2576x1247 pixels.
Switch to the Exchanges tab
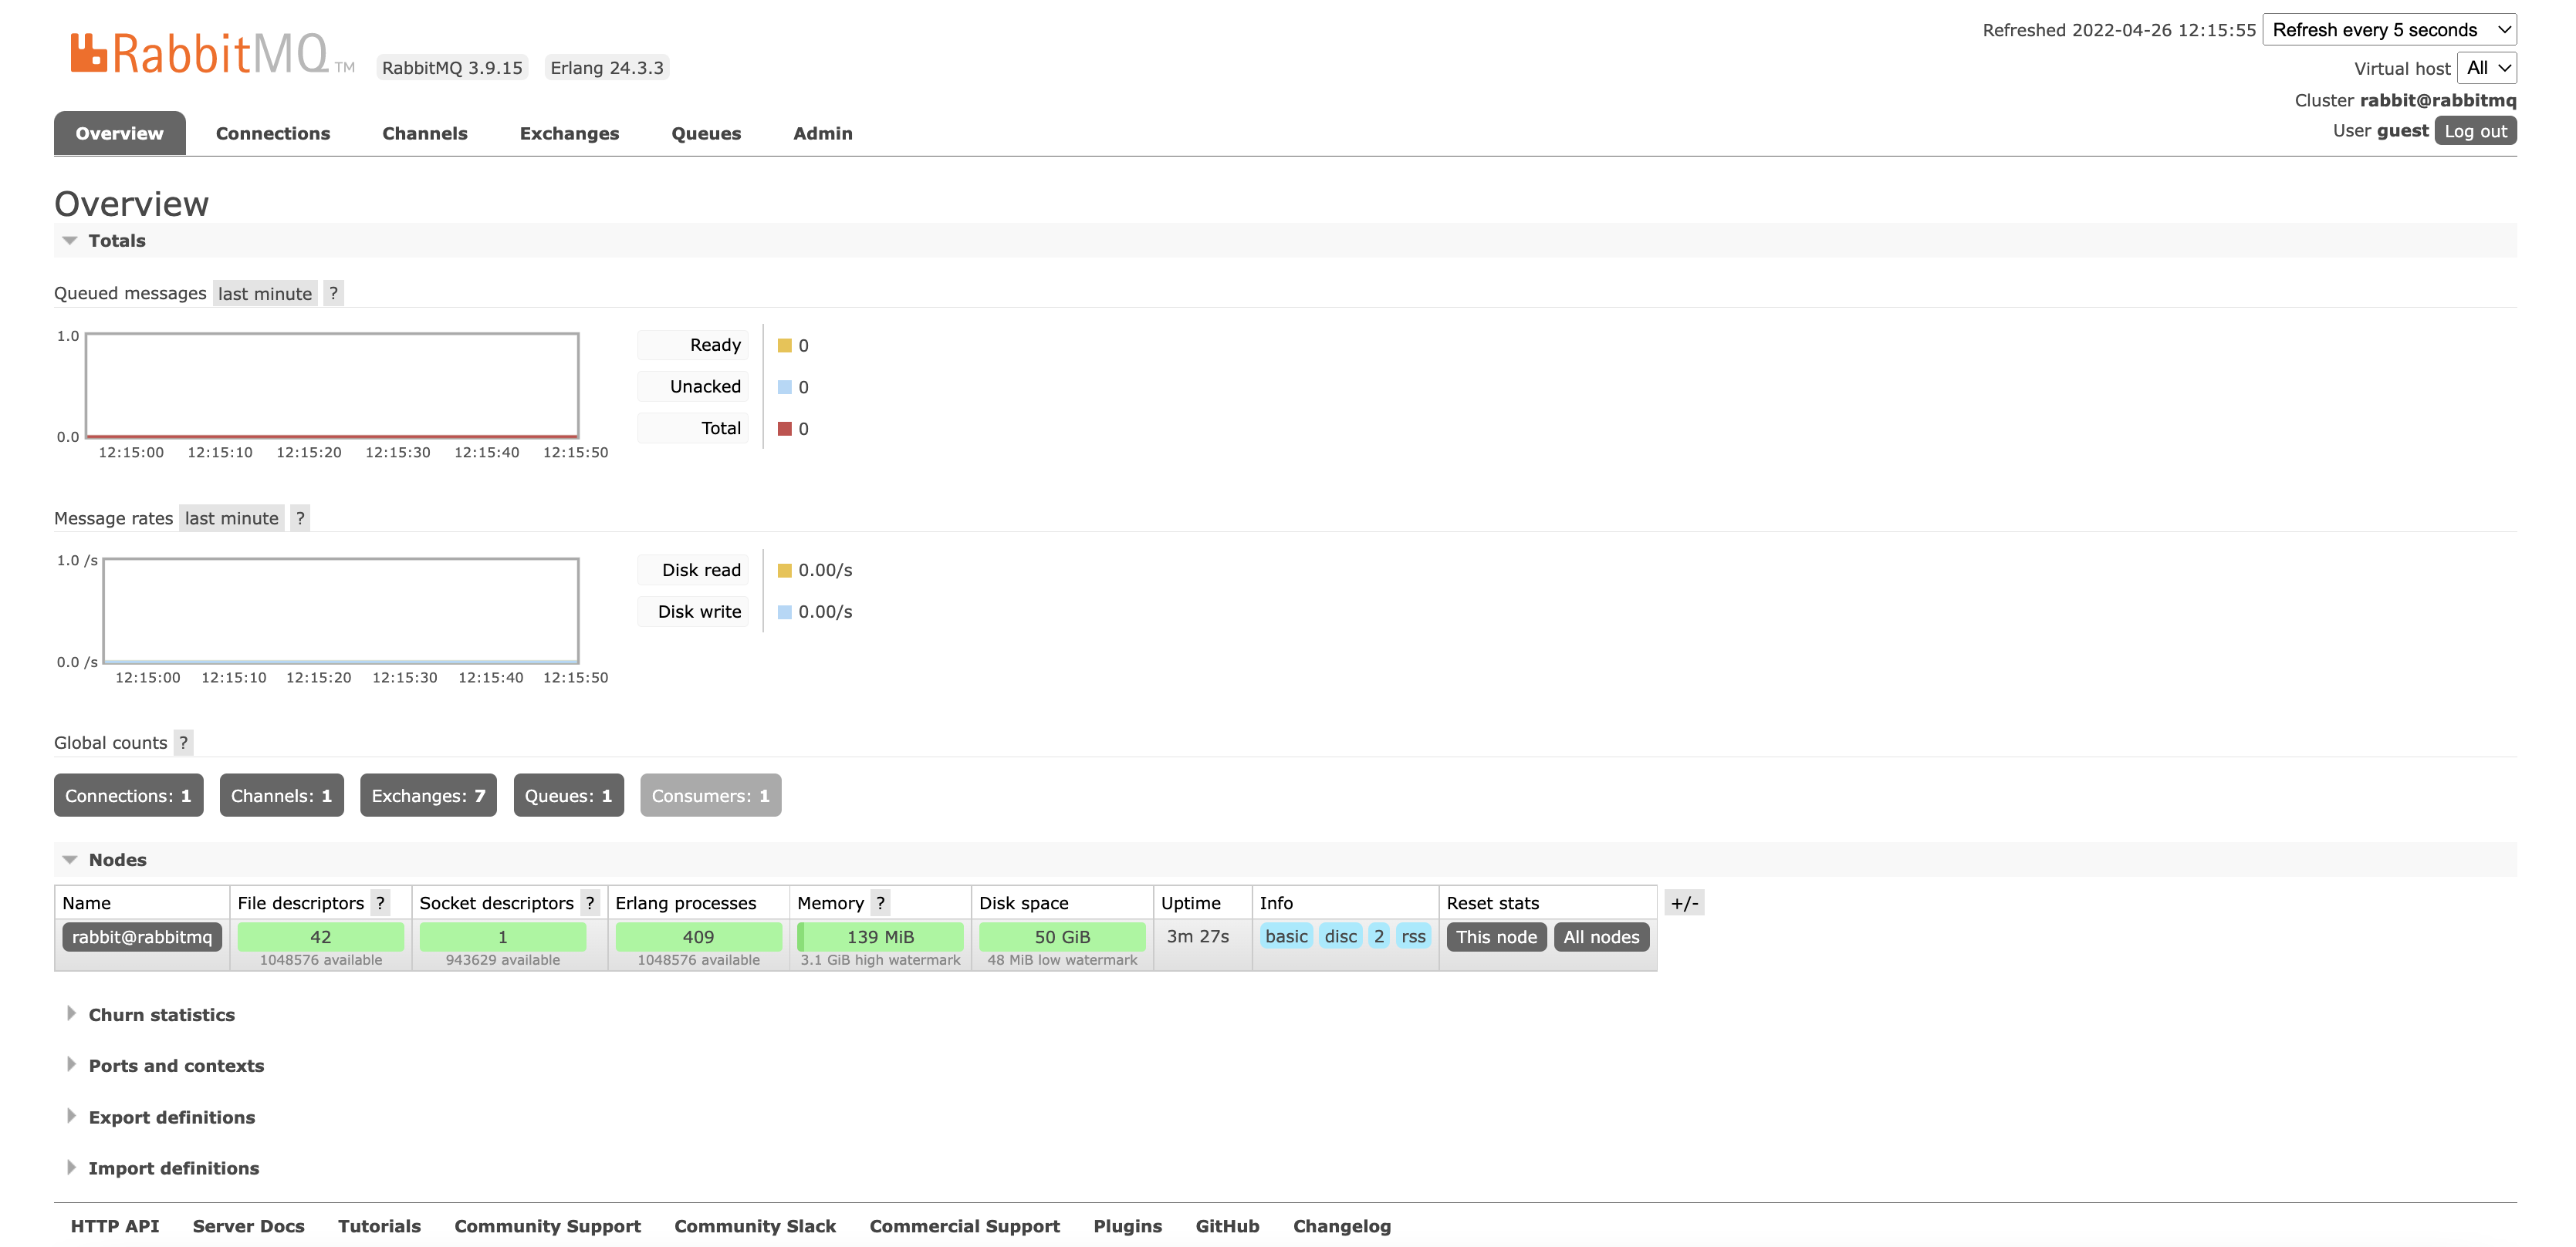click(569, 134)
